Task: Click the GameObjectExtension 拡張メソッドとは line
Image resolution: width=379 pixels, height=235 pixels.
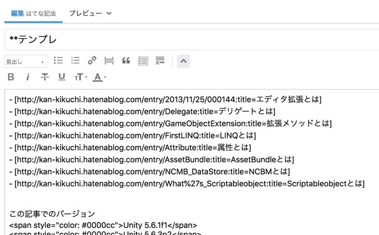Action: 170,124
